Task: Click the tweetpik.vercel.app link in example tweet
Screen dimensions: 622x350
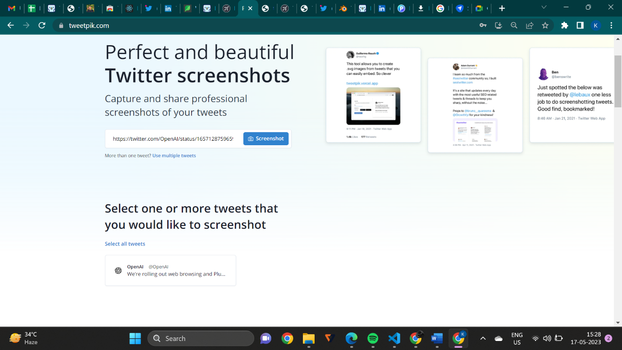Action: (x=362, y=83)
